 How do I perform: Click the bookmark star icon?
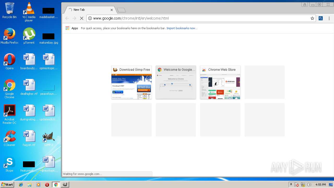click(312, 18)
